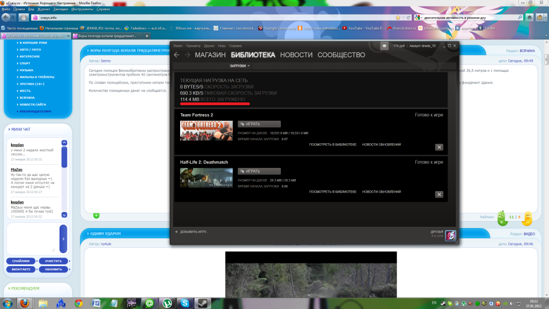
Task: Open Firefox Инструменты menu
Action: point(82,9)
